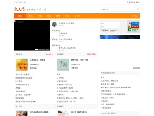Open featured article 上鹿行走记 beside avatar
The height and width of the screenshot is (116, 154).
(x=66, y=23)
